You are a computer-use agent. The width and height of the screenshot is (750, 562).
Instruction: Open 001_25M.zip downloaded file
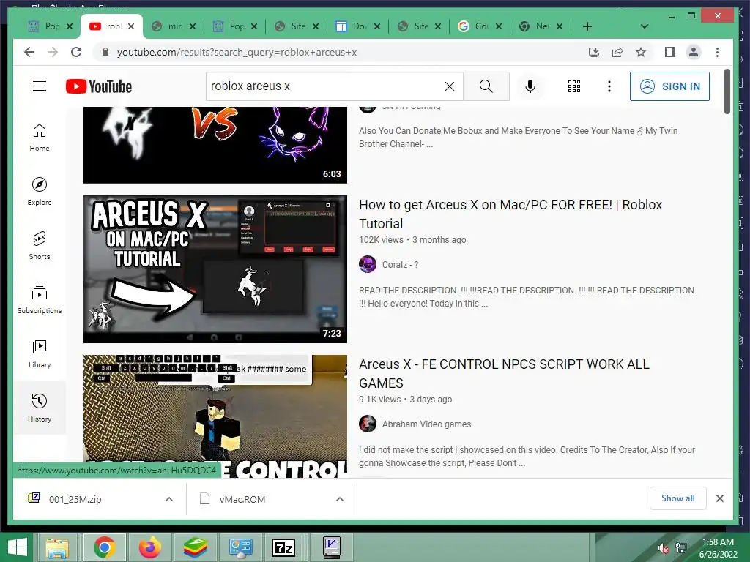(75, 499)
